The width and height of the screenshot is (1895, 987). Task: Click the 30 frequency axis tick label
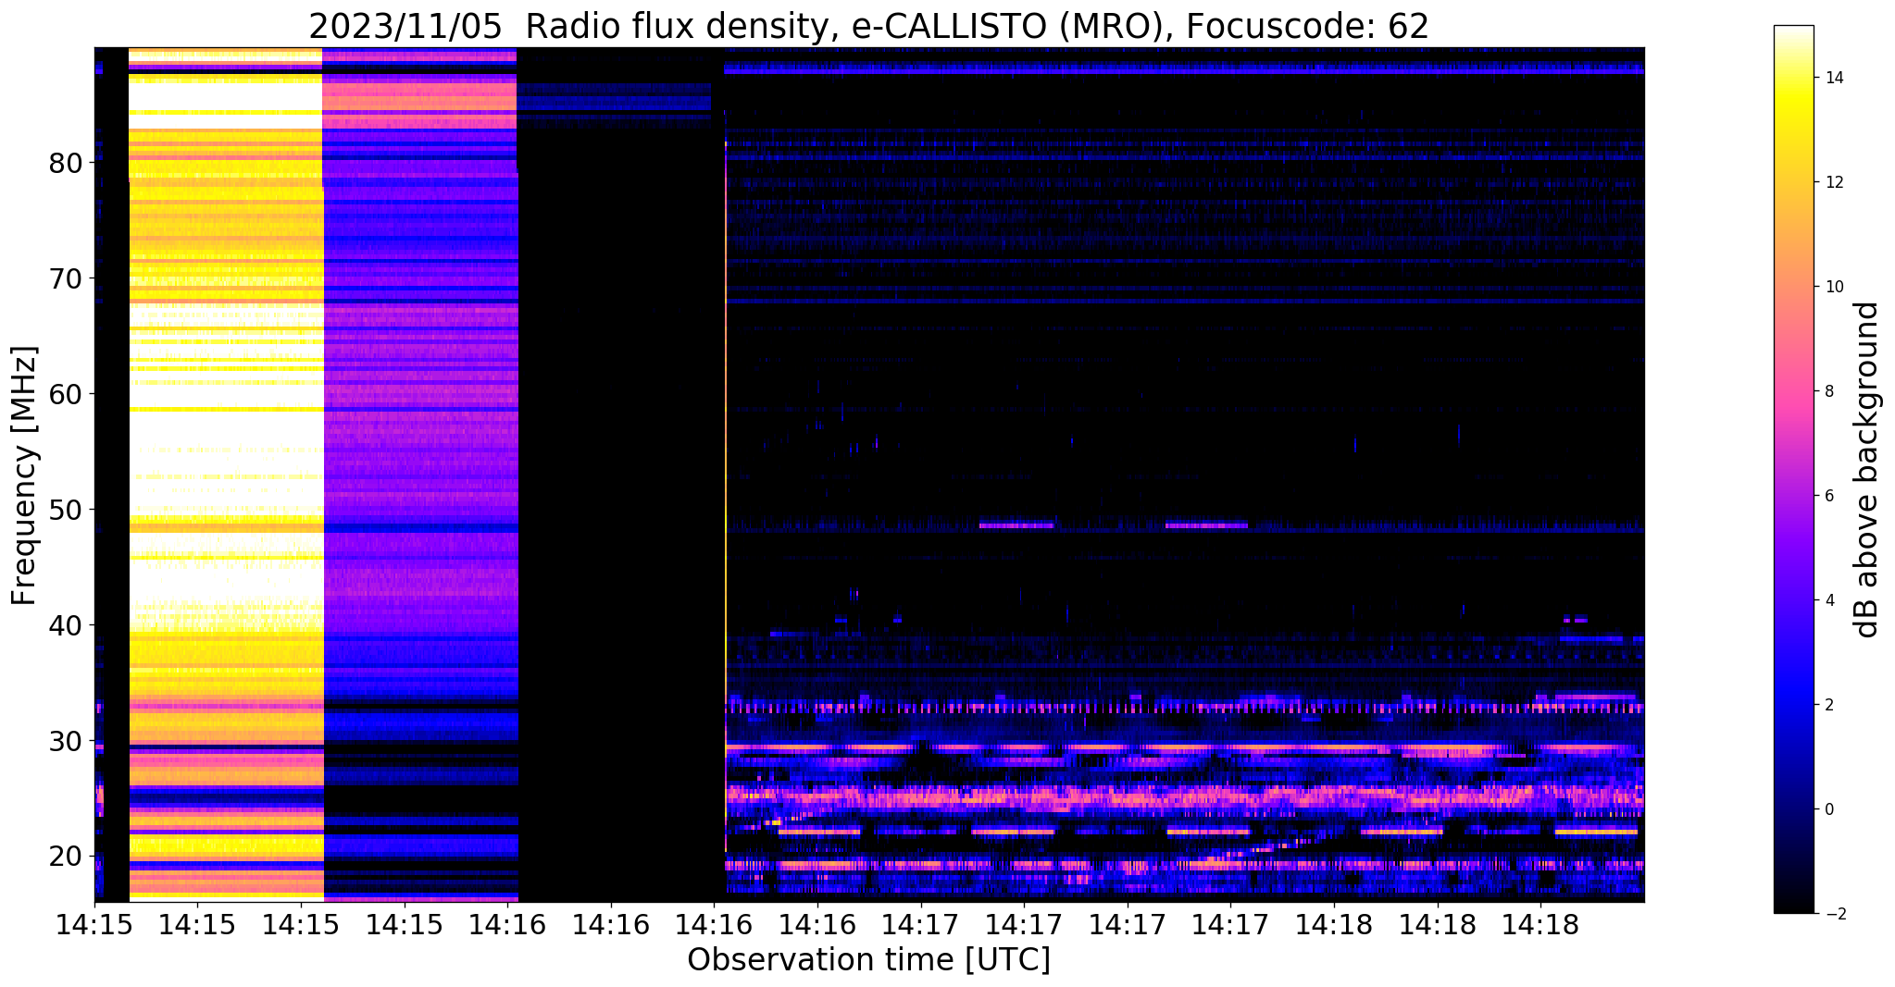pos(64,742)
